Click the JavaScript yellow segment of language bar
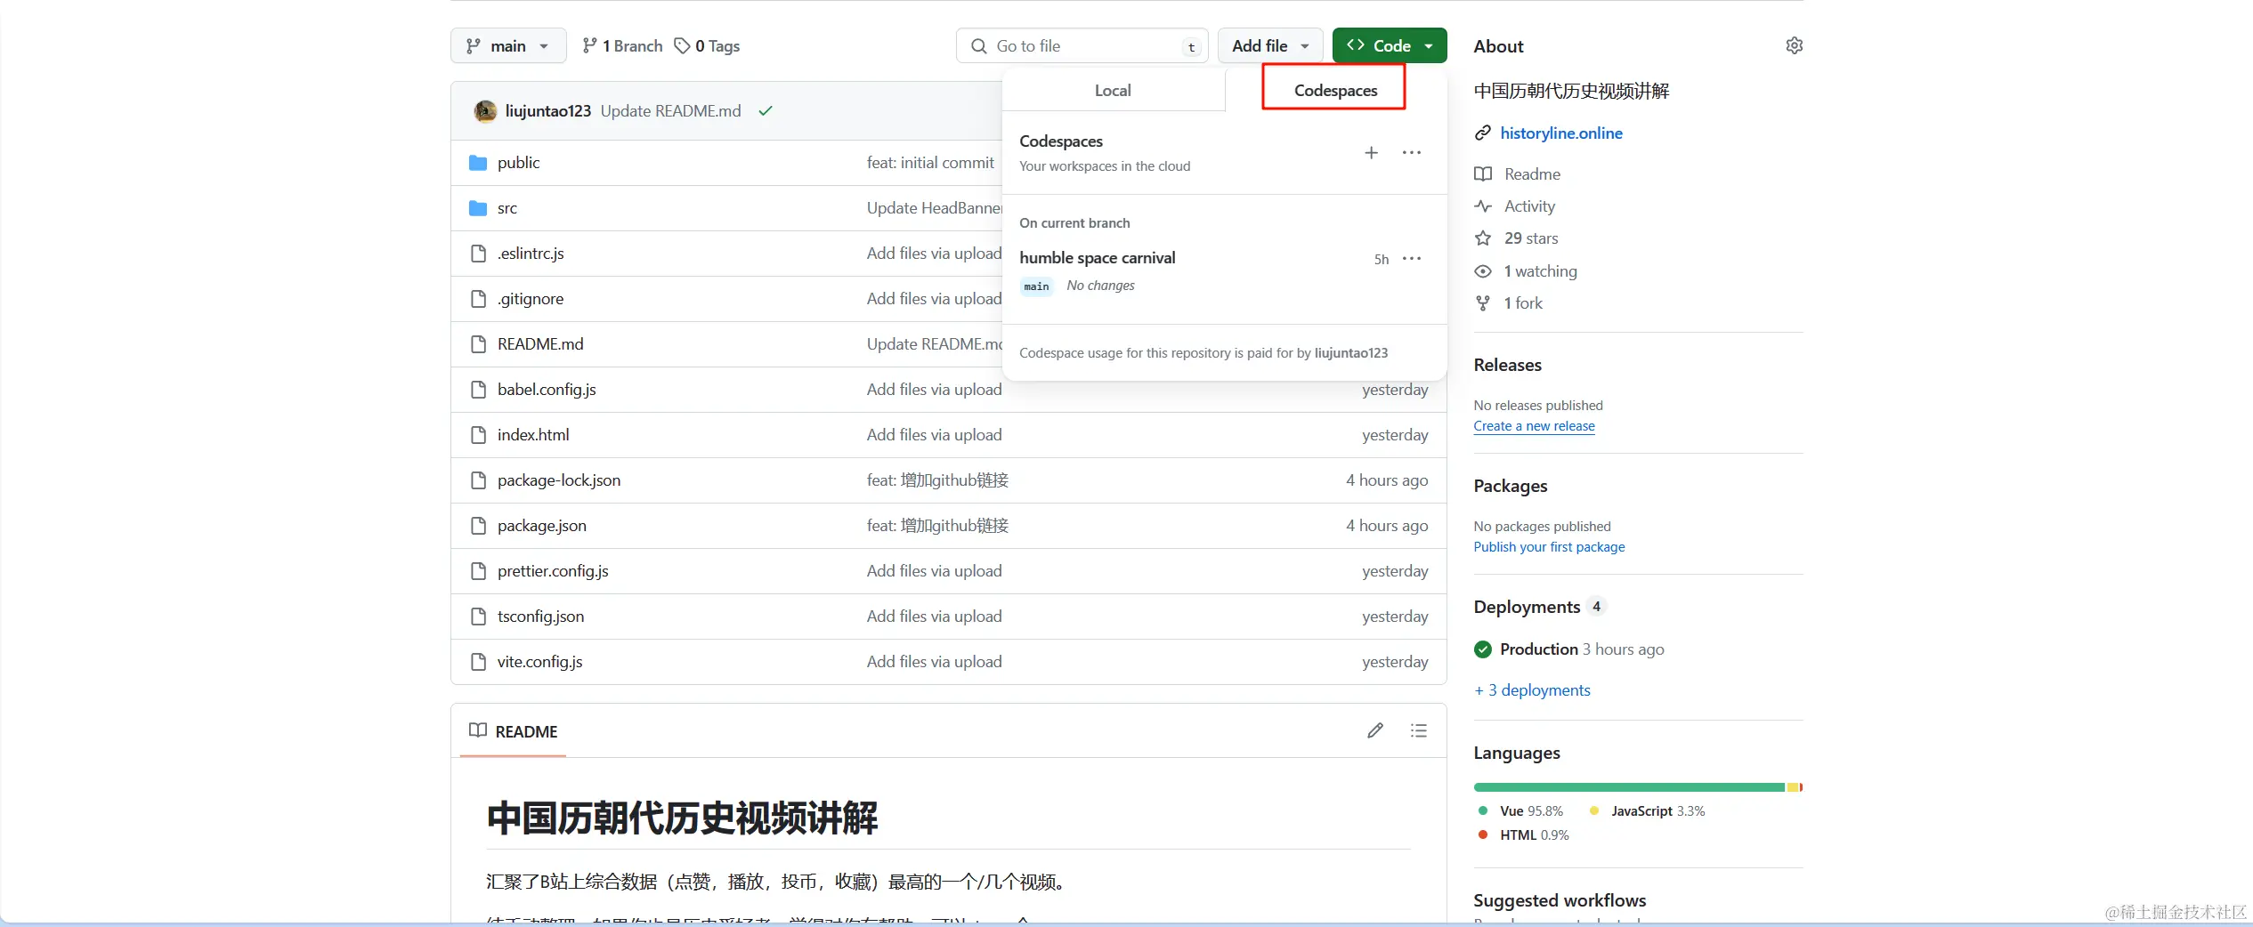 (1793, 787)
